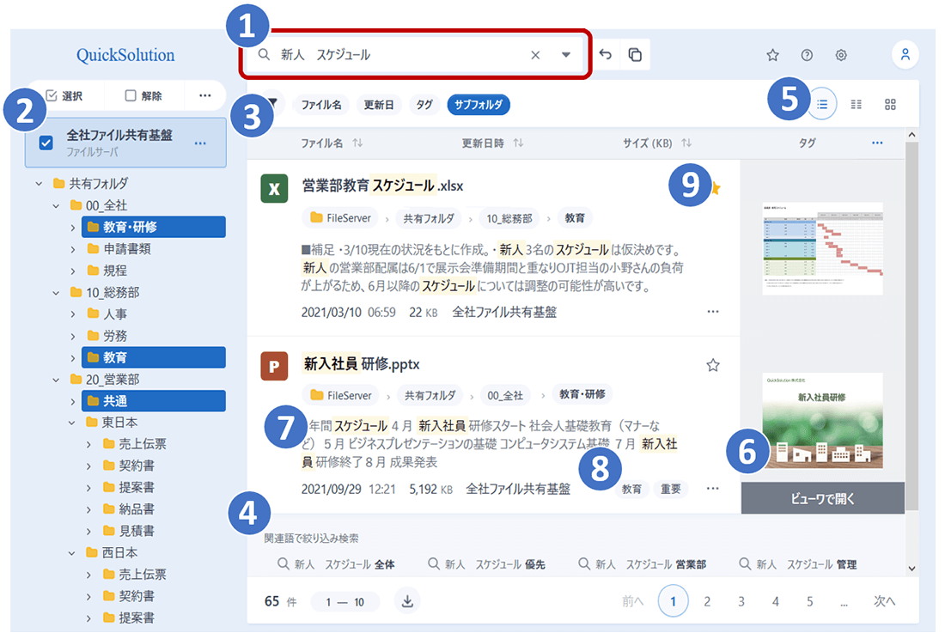This screenshot has width=945, height=633.
Task: Click the undo search arrow icon
Action: coord(606,55)
